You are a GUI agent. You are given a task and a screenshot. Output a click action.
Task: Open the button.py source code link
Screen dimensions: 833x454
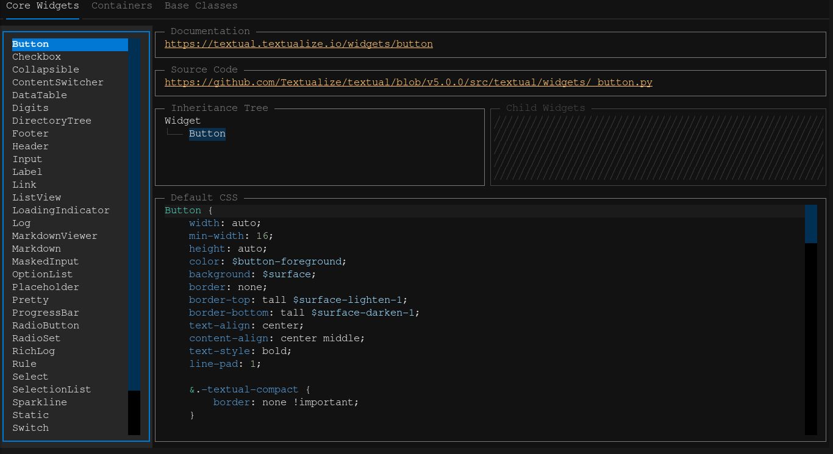pyautogui.click(x=408, y=82)
